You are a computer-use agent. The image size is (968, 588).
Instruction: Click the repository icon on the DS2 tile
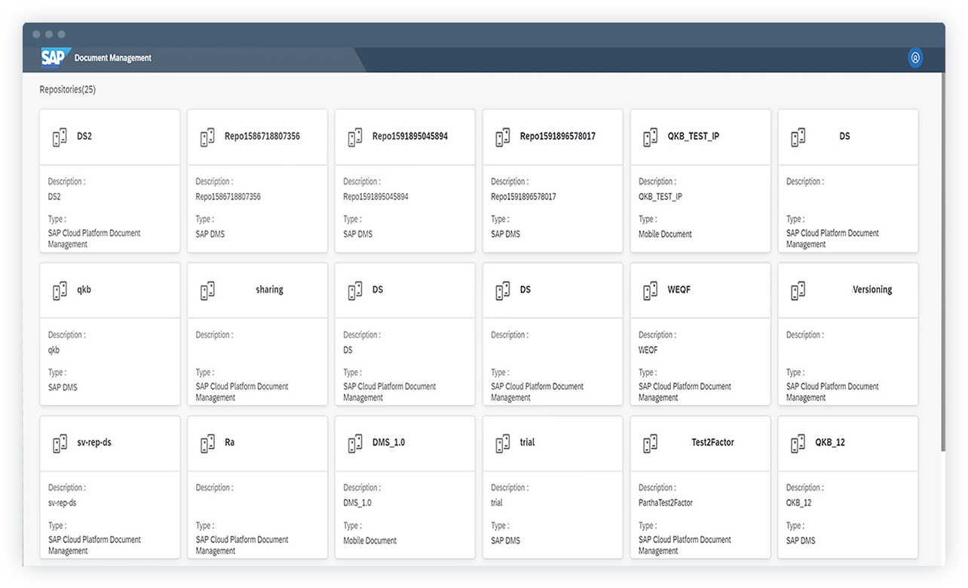pos(60,137)
